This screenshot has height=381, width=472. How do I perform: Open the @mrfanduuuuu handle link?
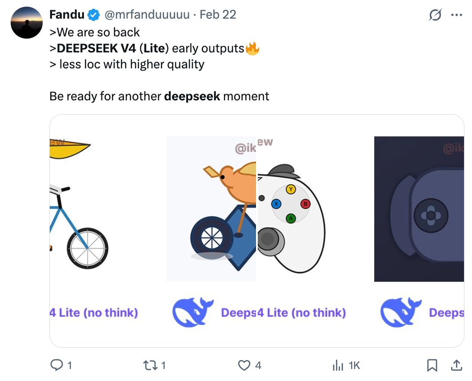coord(148,15)
